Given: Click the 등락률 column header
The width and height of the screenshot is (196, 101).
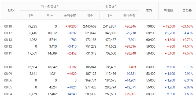Looking at the screenshot, I should click(187, 11).
